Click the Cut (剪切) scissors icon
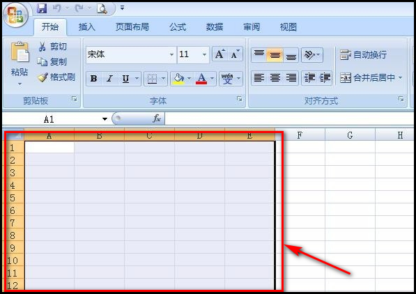Image resolution: width=416 pixels, height=294 pixels. click(x=42, y=47)
